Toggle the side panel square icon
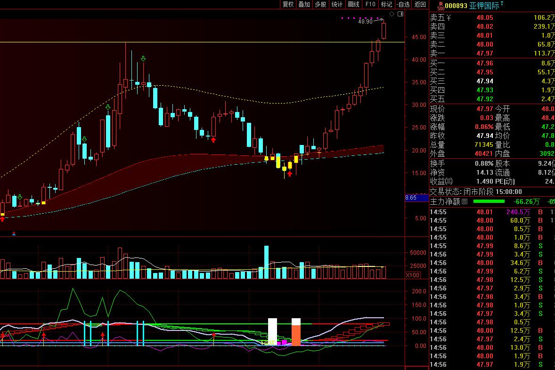The height and width of the screenshot is (370, 555). pos(400,14)
